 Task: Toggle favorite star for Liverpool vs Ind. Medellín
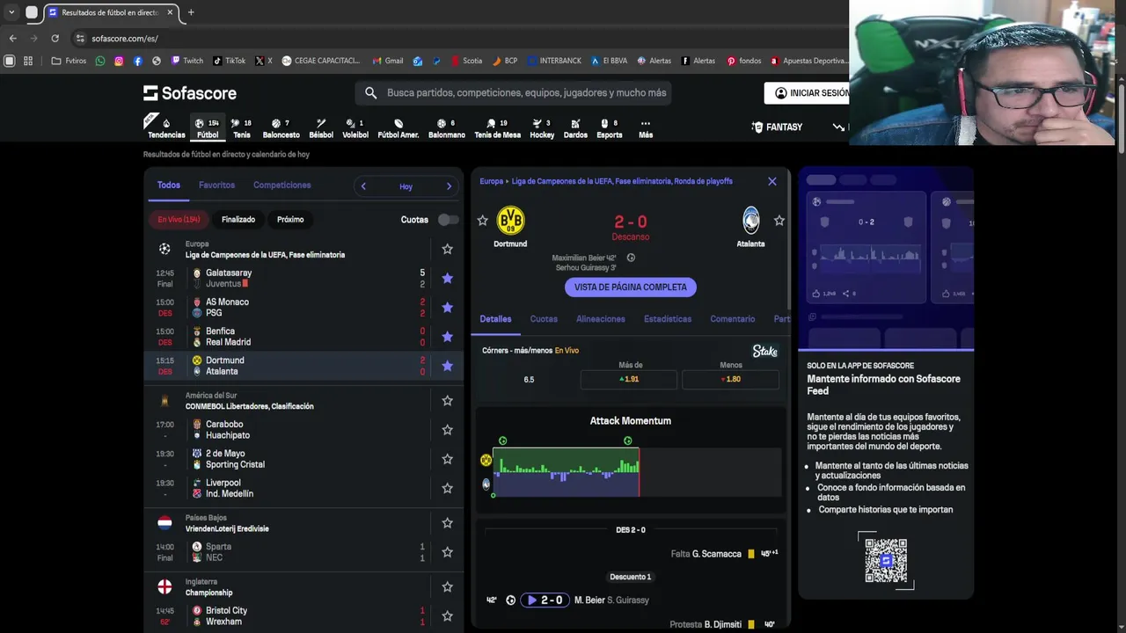pos(447,488)
